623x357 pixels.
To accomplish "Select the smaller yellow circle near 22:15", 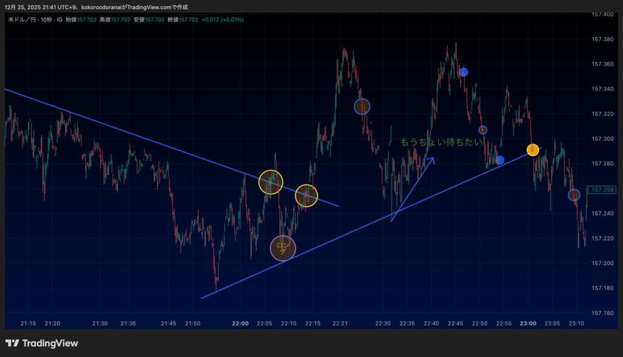I will click(307, 195).
